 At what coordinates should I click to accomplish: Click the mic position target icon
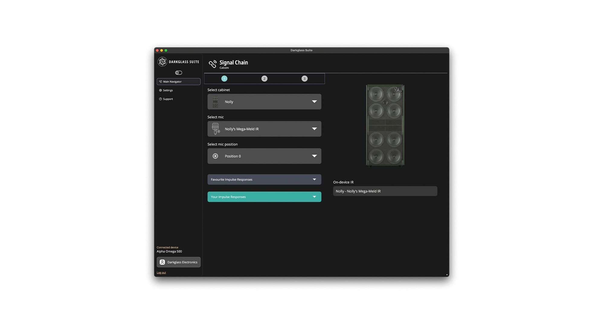coord(215,156)
